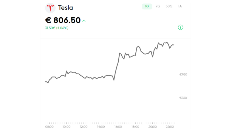
Task: Open the green info circle icon
Action: coord(180,27)
